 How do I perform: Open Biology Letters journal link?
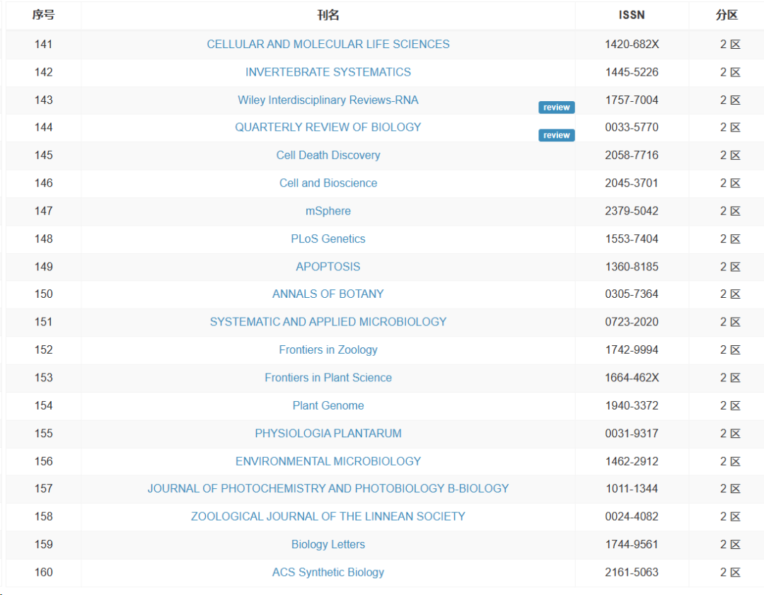328,544
